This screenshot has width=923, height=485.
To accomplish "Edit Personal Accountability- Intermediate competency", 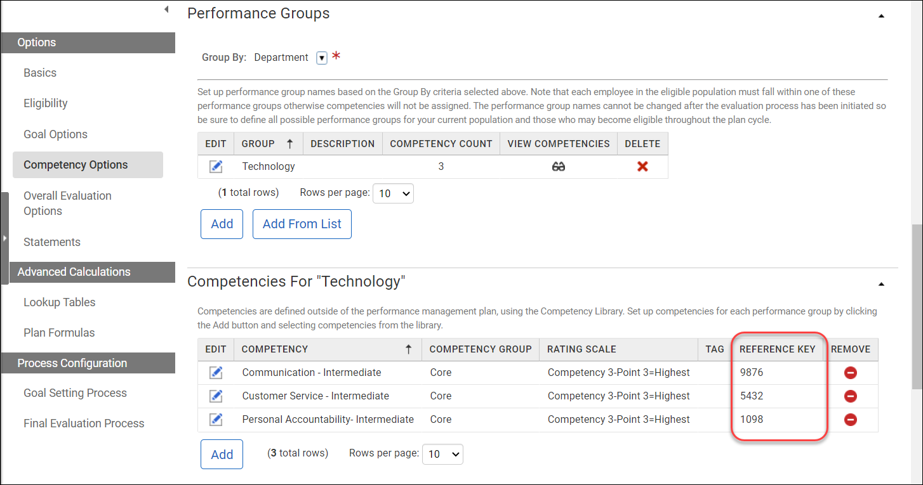I will (x=216, y=420).
